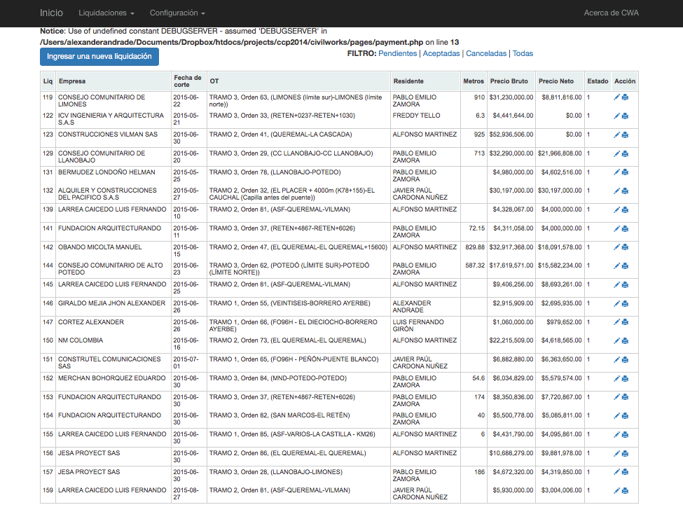Edit liquidación 155 row
This screenshot has width=683, height=512.
pos(616,434)
